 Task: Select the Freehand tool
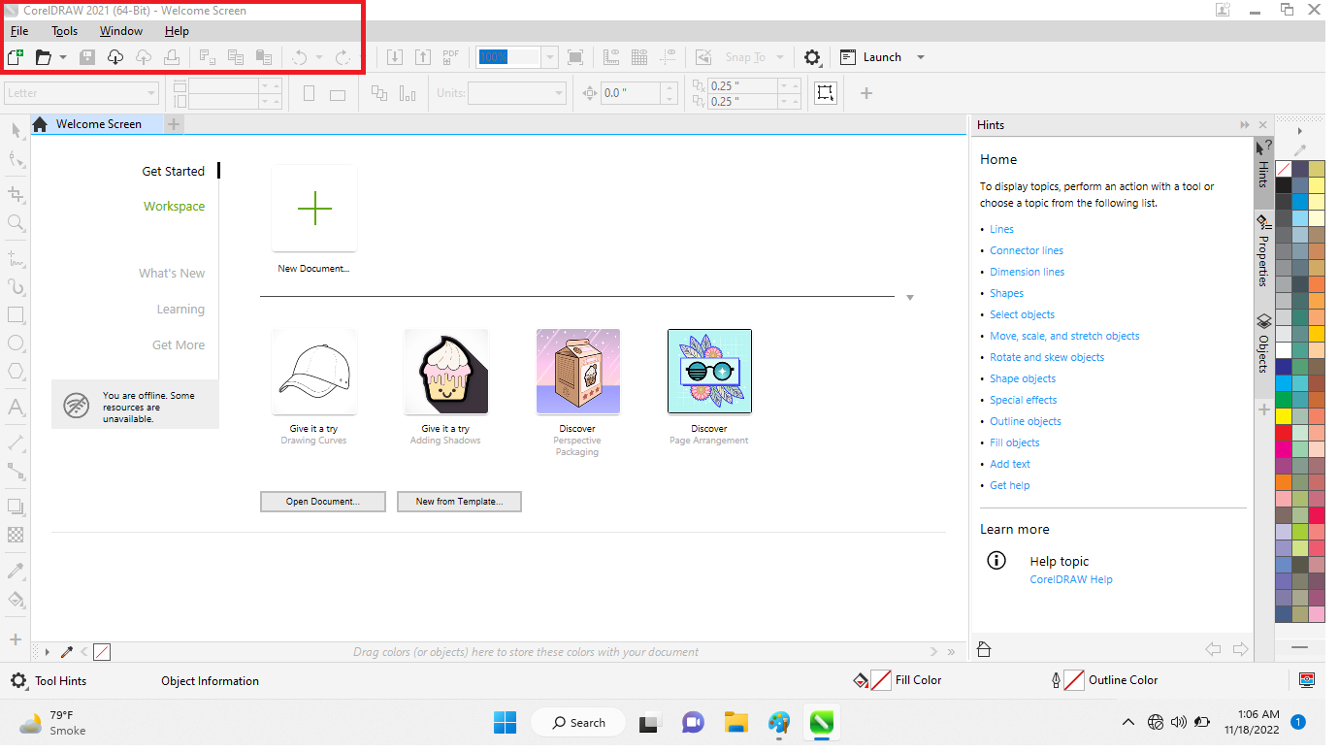tap(16, 259)
